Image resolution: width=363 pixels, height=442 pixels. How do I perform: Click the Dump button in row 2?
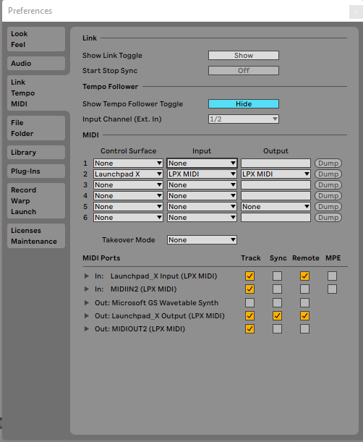[328, 174]
